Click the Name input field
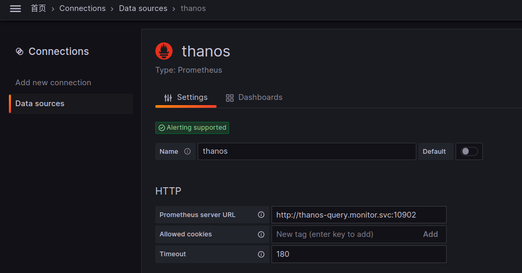Screen dimensions: 522x273 [x=307, y=152]
